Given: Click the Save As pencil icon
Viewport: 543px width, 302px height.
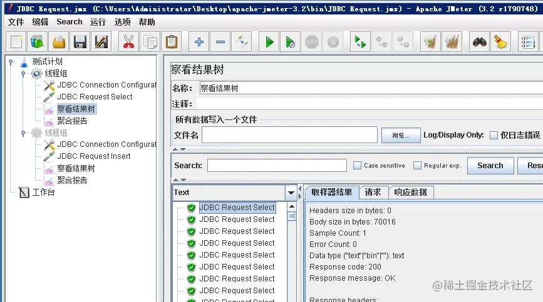Looking at the screenshot, I should (x=101, y=42).
